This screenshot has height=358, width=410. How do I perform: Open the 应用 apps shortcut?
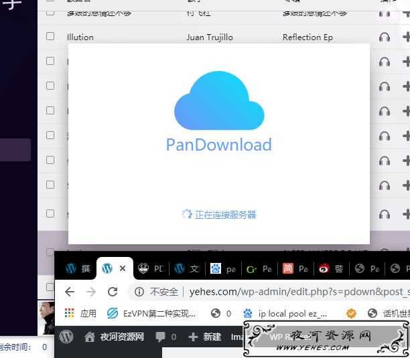80,313
